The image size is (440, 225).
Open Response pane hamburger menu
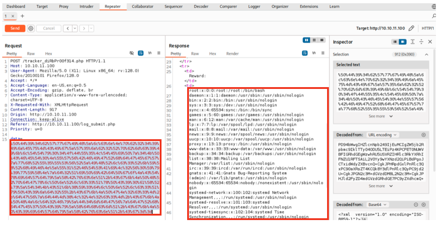coord(323,53)
